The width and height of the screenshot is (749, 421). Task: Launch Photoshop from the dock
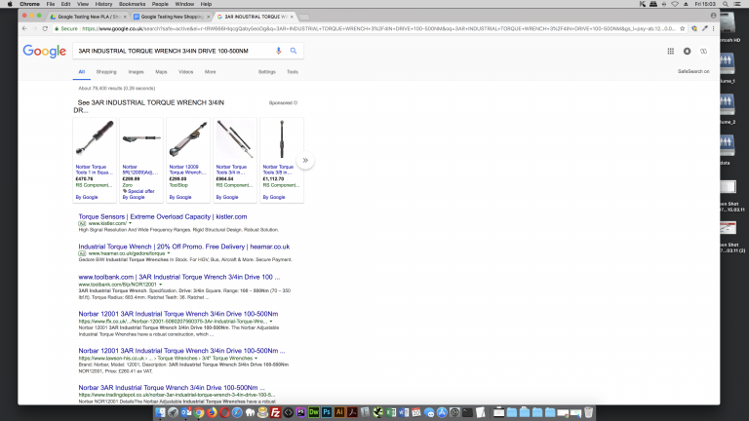pyautogui.click(x=327, y=412)
